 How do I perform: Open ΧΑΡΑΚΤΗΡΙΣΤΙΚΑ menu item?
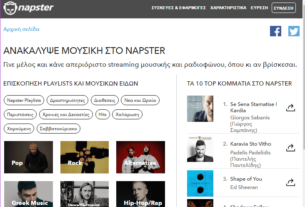click(228, 8)
